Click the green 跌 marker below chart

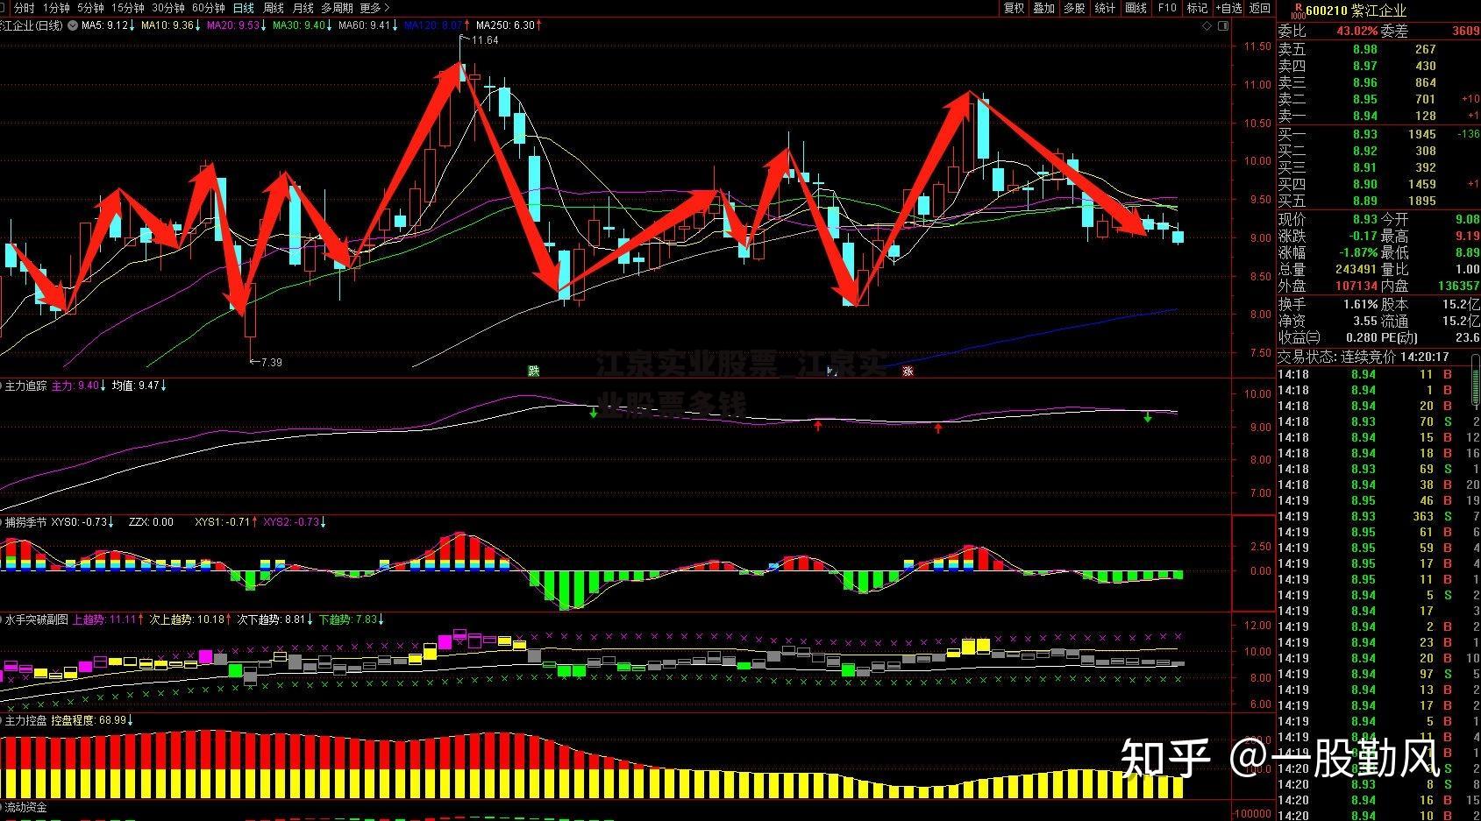point(533,371)
